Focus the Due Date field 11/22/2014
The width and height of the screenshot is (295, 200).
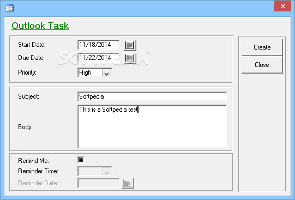[x=98, y=58]
